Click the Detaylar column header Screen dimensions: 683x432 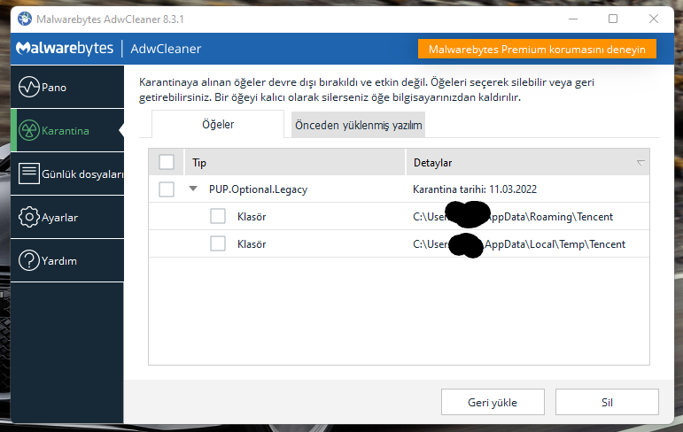click(527, 162)
